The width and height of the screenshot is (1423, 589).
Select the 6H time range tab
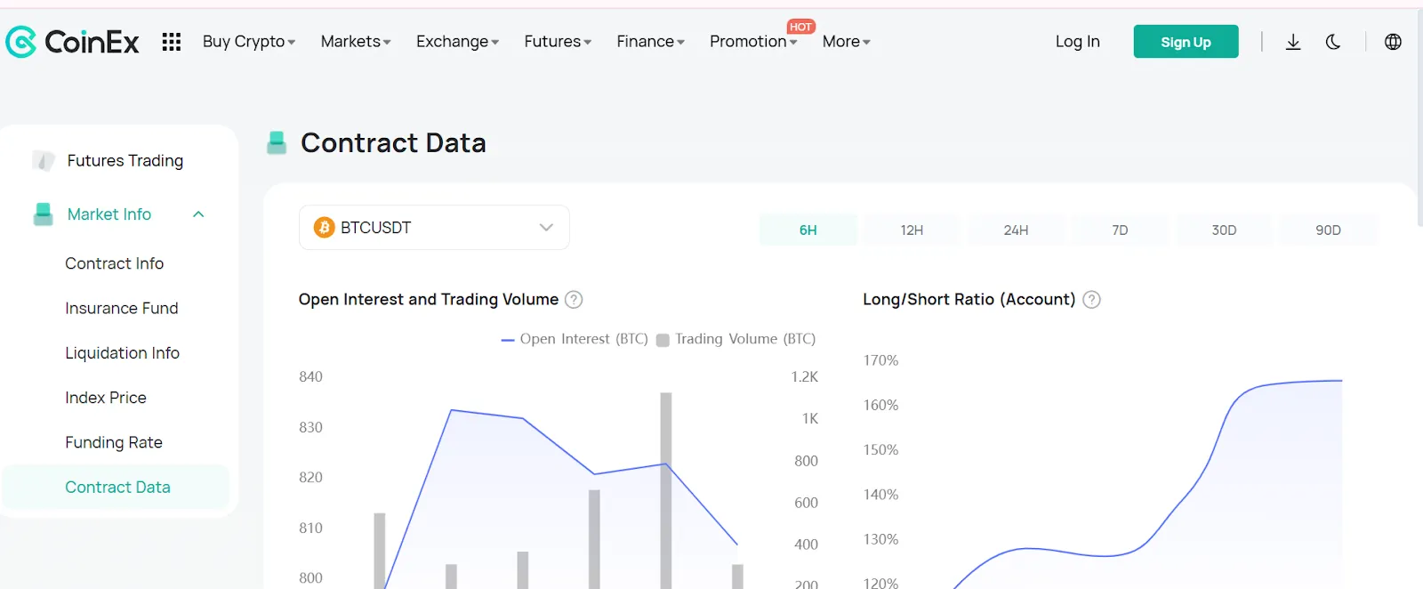[x=808, y=230]
